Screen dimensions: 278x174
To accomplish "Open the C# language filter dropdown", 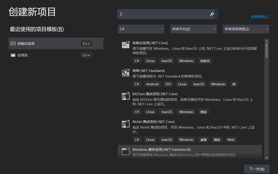I will tap(141, 29).
